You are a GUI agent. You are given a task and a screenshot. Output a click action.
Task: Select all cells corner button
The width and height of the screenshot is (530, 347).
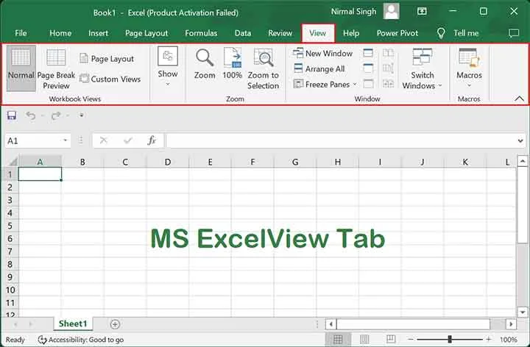[12, 162]
